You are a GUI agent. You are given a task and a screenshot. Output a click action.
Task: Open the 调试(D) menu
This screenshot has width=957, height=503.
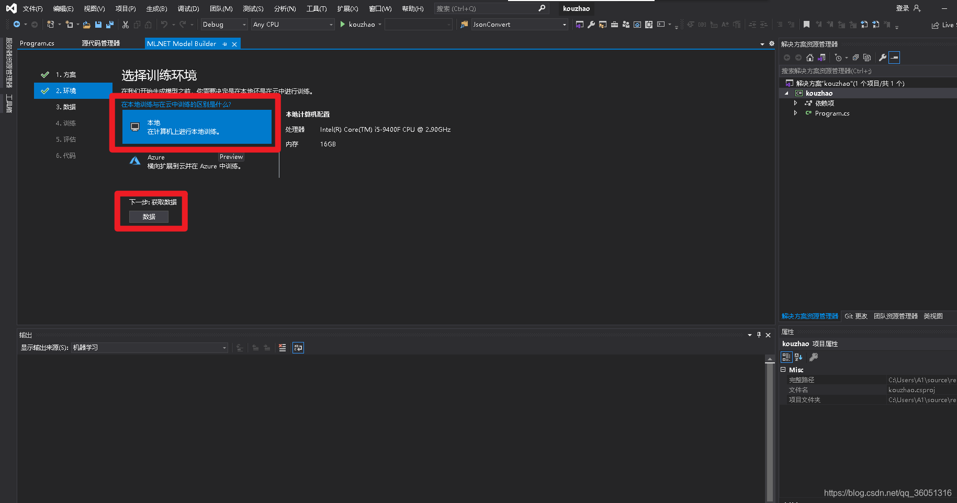point(188,9)
